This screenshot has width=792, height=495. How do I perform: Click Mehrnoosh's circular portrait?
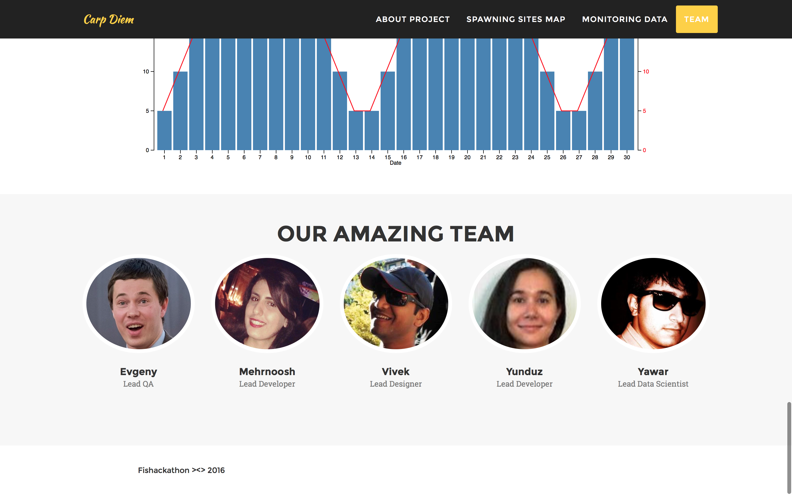[267, 303]
